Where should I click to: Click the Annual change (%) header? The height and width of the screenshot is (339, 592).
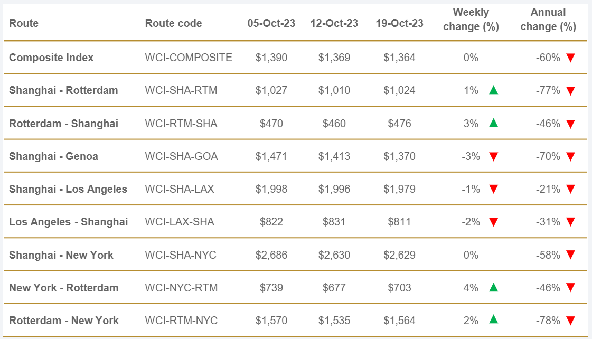coord(548,20)
